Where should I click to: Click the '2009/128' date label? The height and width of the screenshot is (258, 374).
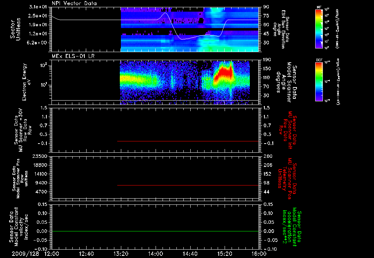(26, 254)
